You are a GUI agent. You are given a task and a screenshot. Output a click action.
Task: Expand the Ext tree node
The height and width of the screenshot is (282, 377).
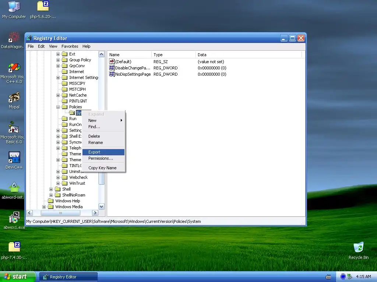(58, 54)
